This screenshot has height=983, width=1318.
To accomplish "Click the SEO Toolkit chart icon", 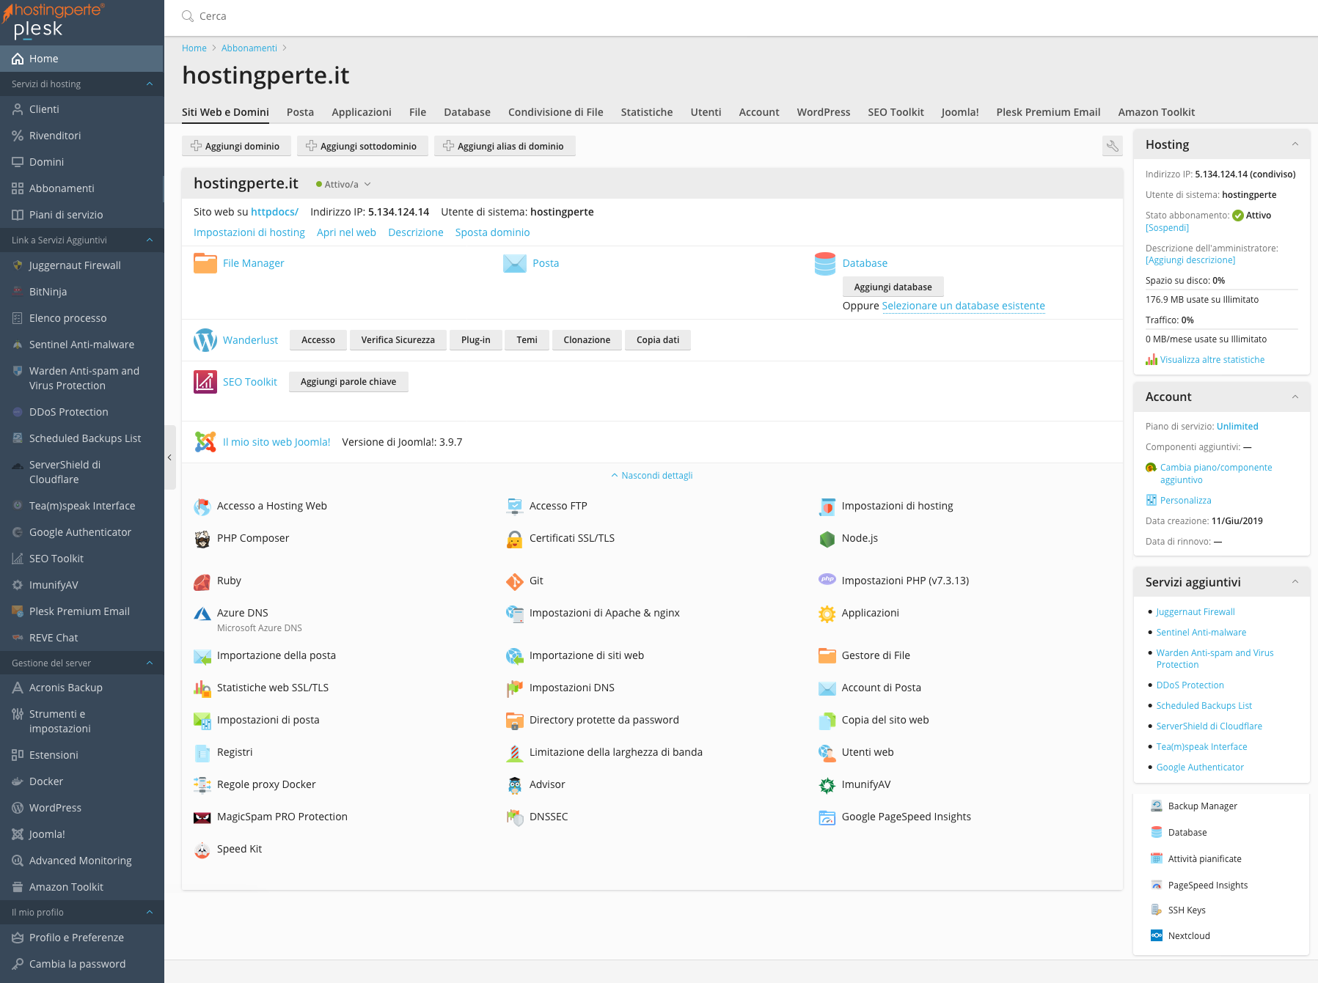I will (x=205, y=382).
